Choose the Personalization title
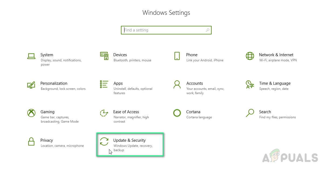The width and height of the screenshot is (329, 174). tap(54, 83)
